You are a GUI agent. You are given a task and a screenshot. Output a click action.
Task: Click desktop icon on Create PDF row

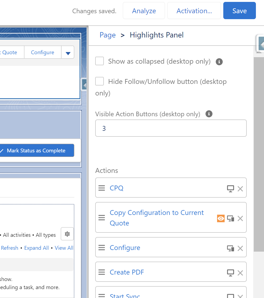pos(231,273)
